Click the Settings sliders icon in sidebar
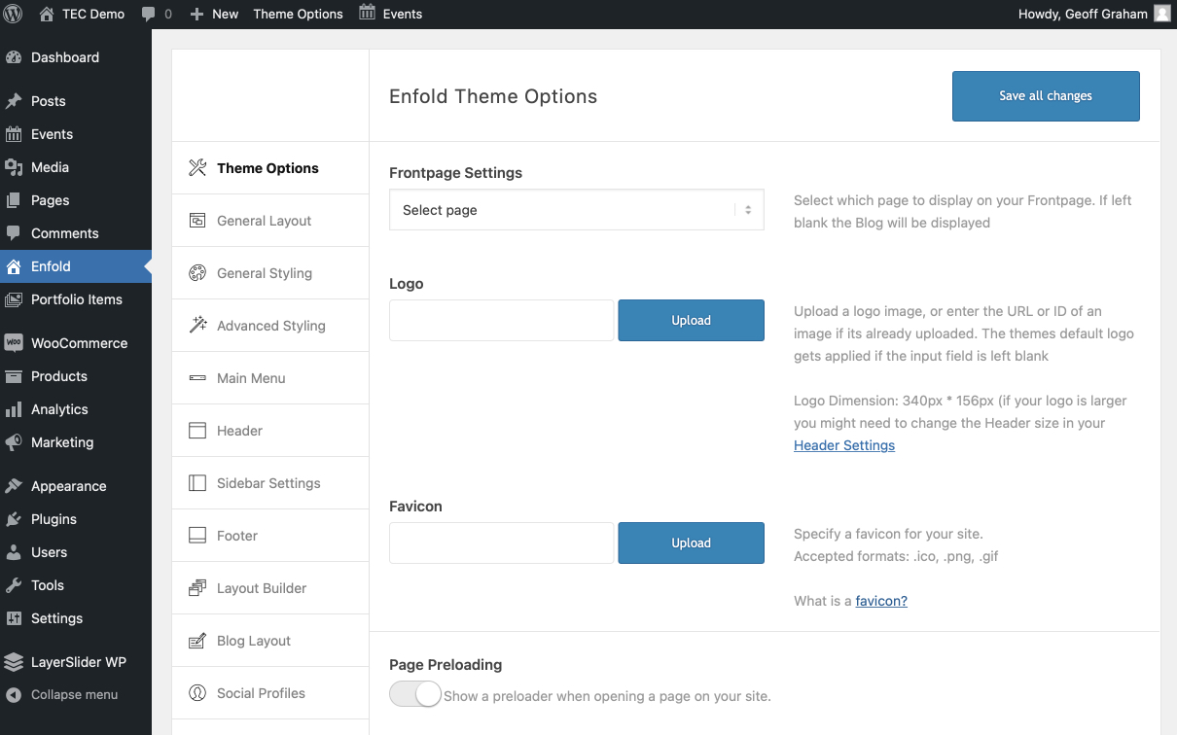Screen dimensions: 1177x735 [x=14, y=618]
